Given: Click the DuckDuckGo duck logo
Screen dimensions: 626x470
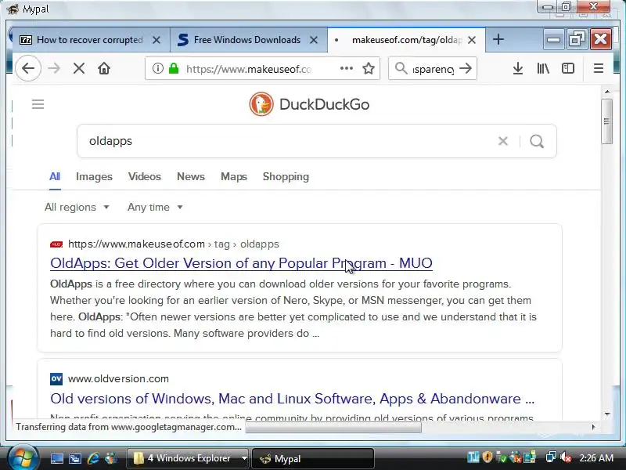Looking at the screenshot, I should click(x=261, y=104).
